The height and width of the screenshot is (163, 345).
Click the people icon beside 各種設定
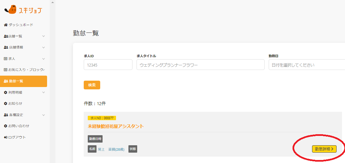coord(6,115)
